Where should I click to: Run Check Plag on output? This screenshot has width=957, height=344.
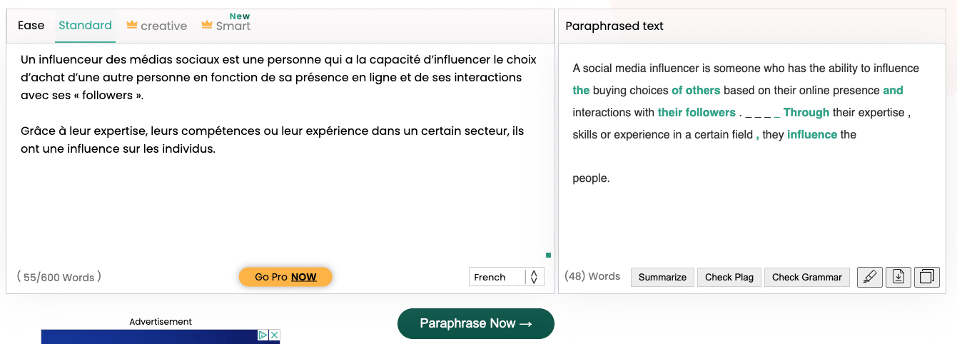[729, 277]
